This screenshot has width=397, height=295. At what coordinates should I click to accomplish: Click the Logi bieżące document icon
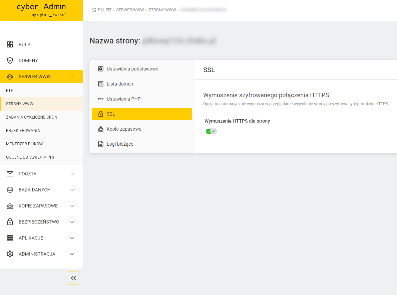101,144
